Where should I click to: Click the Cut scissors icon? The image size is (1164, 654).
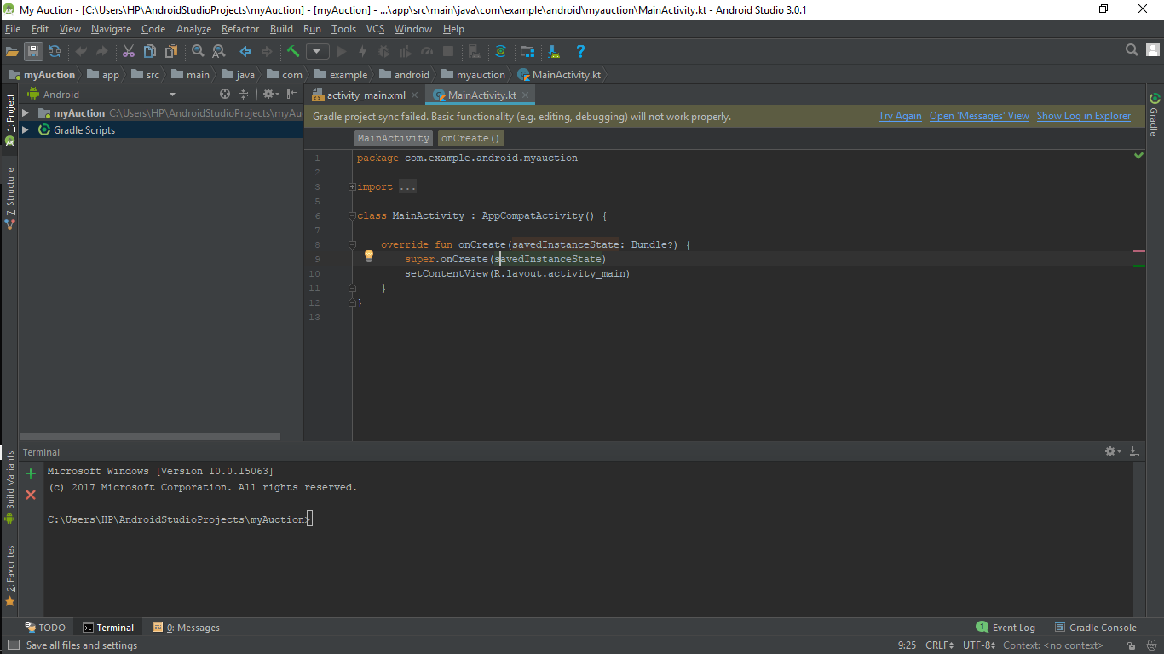click(x=129, y=51)
